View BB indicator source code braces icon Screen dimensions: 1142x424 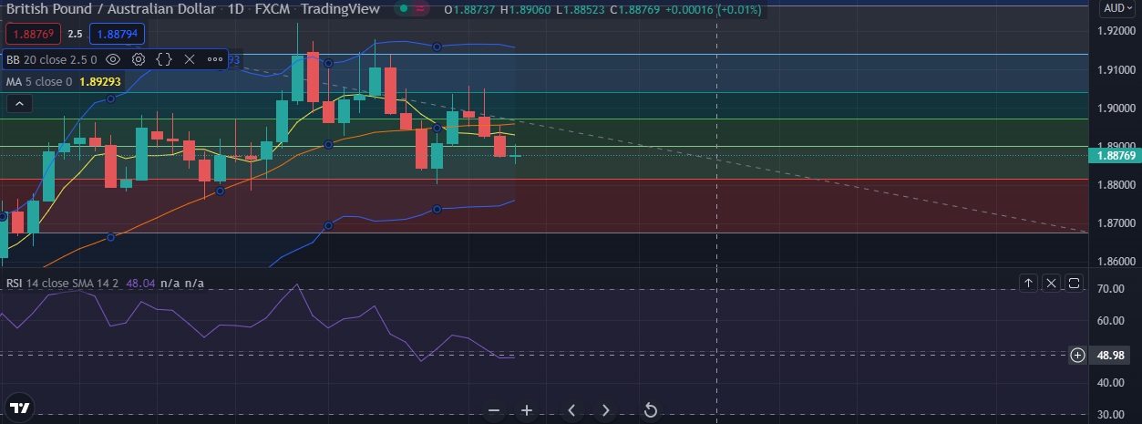[x=164, y=59]
